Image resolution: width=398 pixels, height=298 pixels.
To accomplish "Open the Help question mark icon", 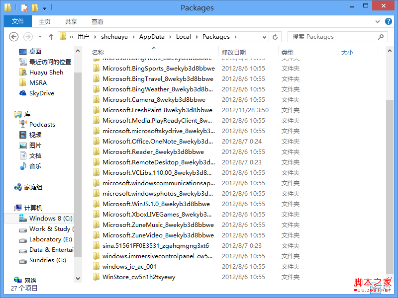I will click(x=389, y=21).
